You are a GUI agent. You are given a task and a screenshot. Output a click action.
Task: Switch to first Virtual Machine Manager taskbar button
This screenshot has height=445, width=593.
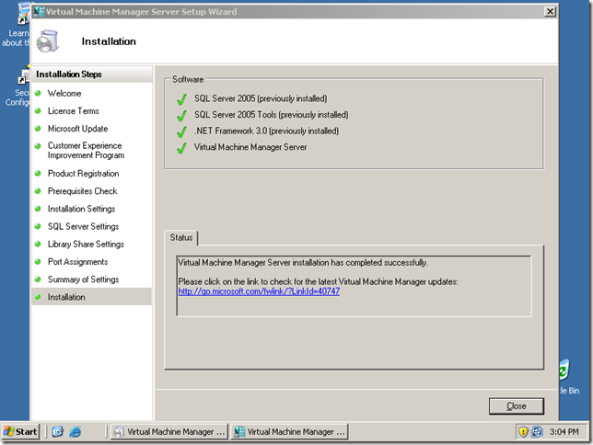point(169,431)
